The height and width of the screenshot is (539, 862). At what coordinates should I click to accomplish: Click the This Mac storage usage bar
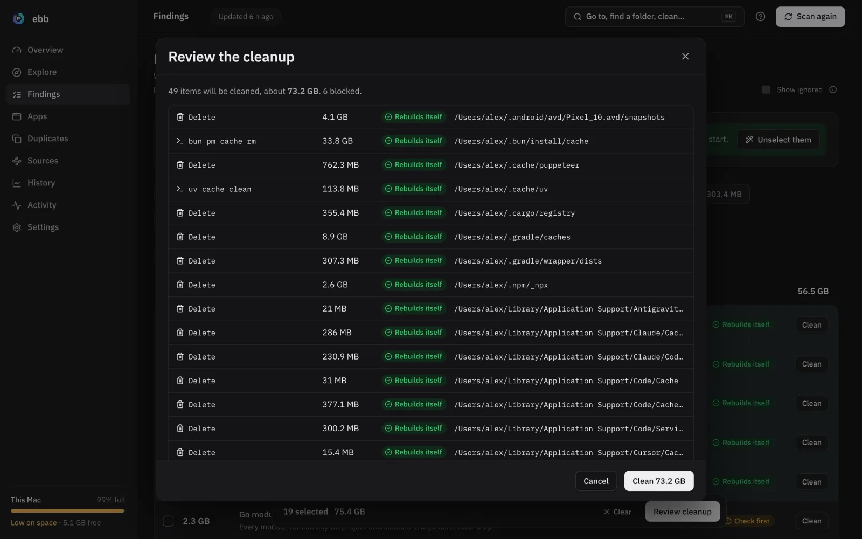67,511
